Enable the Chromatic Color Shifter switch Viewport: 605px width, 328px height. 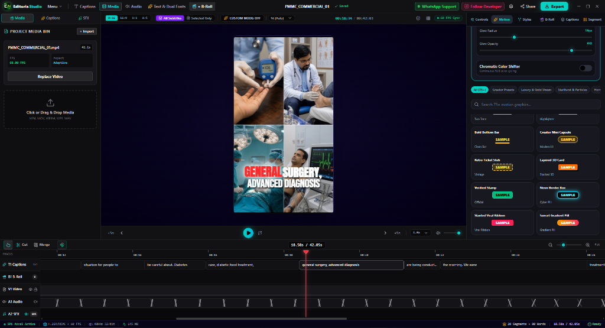point(586,68)
